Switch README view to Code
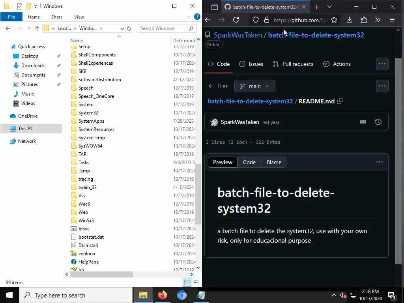 [249, 162]
